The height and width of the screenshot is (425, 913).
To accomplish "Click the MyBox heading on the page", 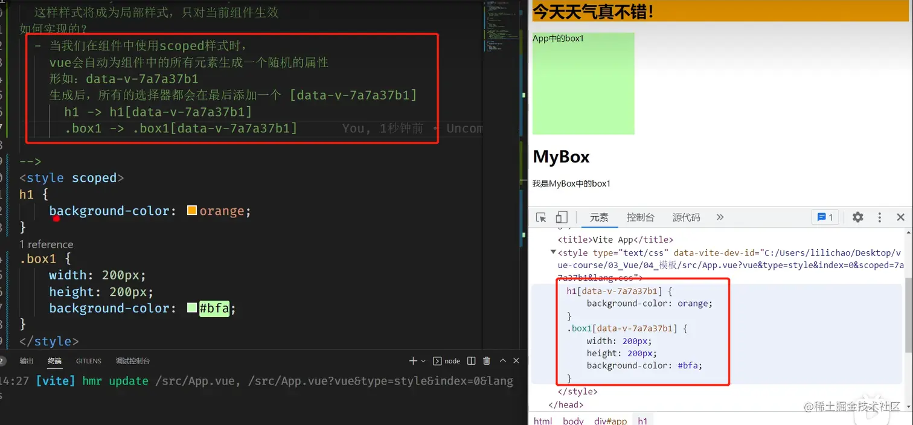I will (561, 157).
